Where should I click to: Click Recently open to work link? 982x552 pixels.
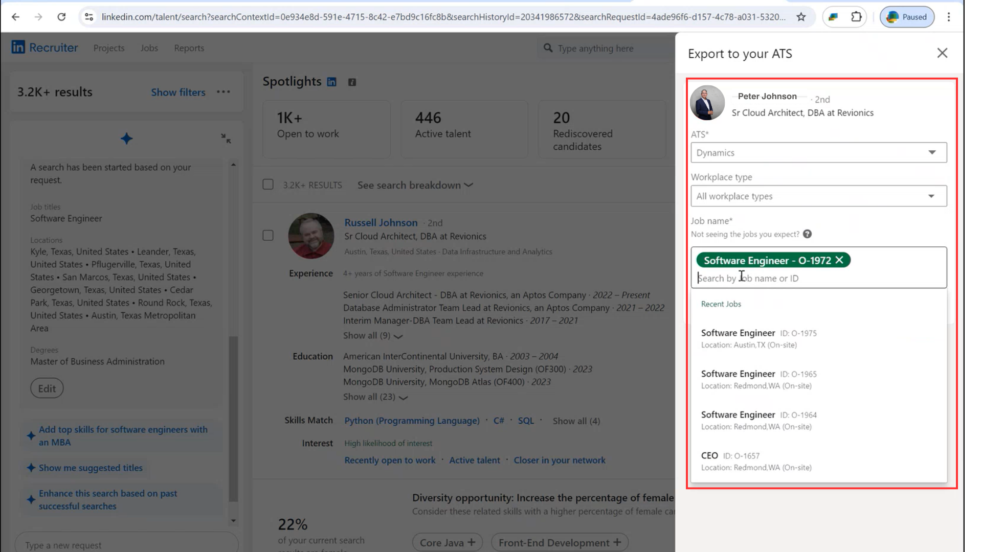point(390,460)
